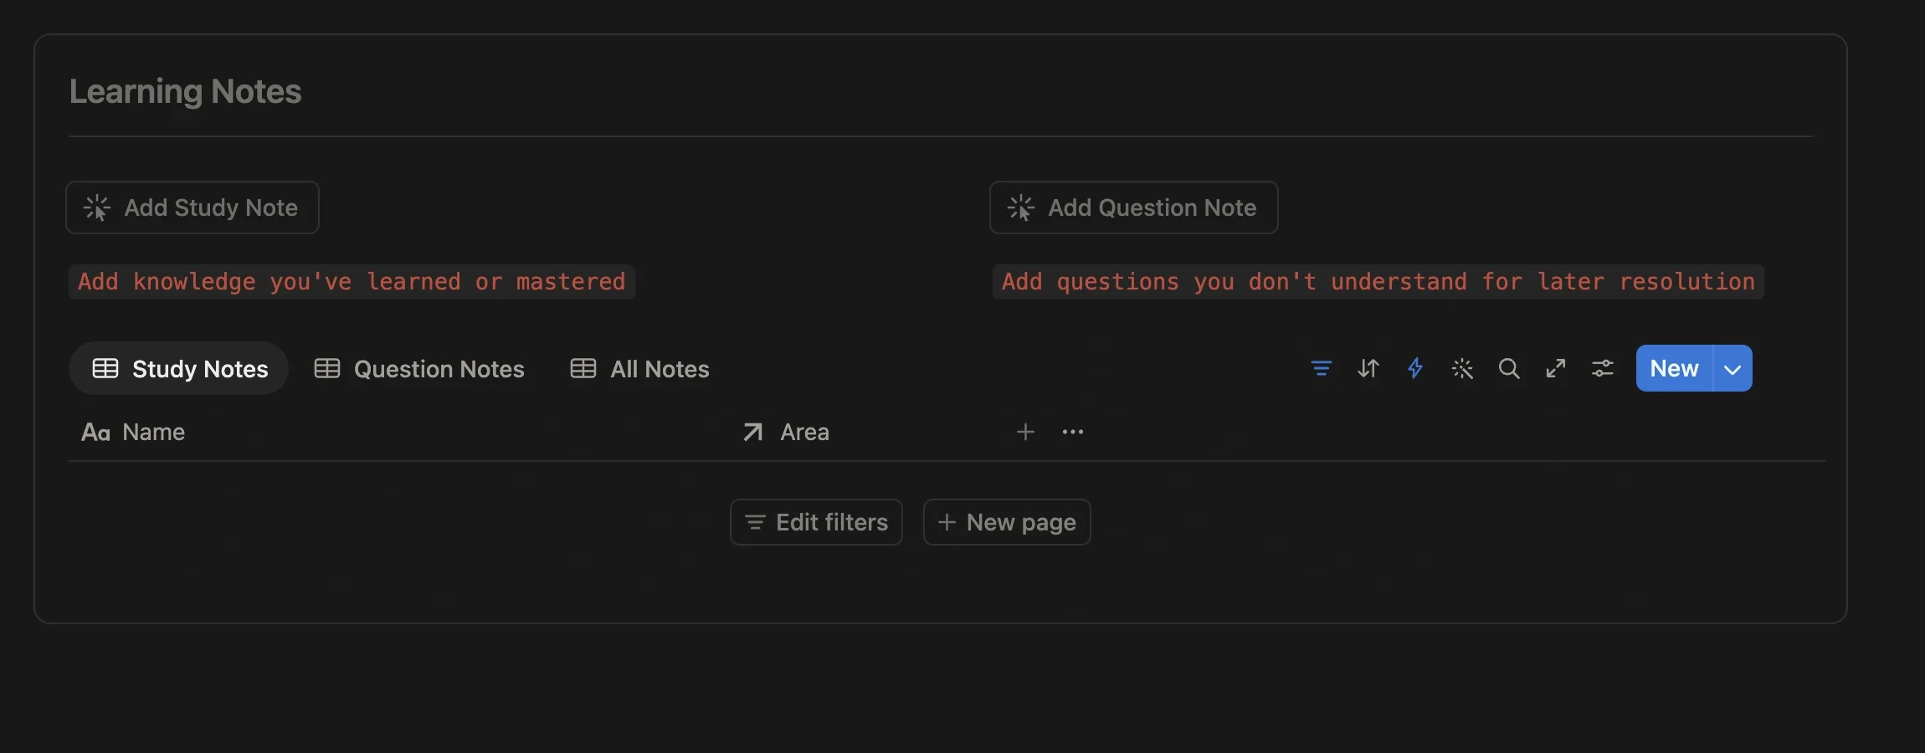Click text 'Add knowledge you've learned or mastered'

pos(352,282)
